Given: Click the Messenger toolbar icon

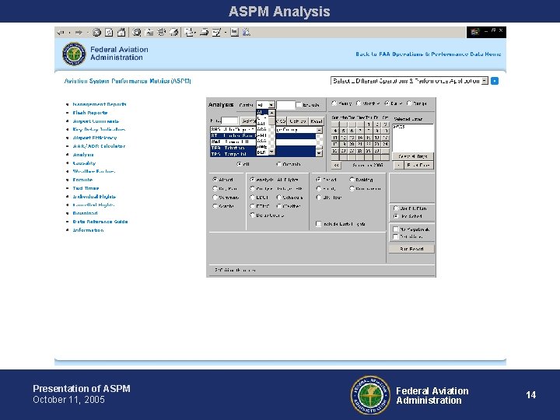Looking at the screenshot, I should pos(246,33).
